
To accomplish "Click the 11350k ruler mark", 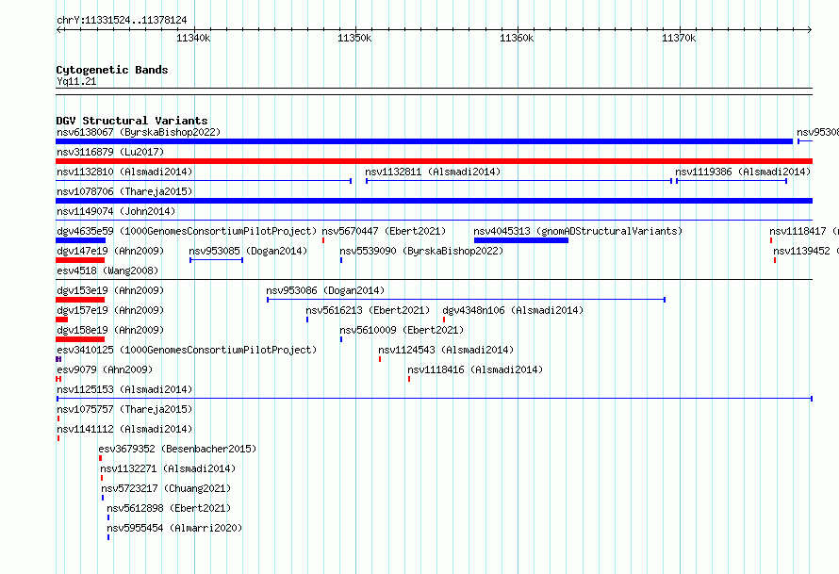I will coord(354,38).
